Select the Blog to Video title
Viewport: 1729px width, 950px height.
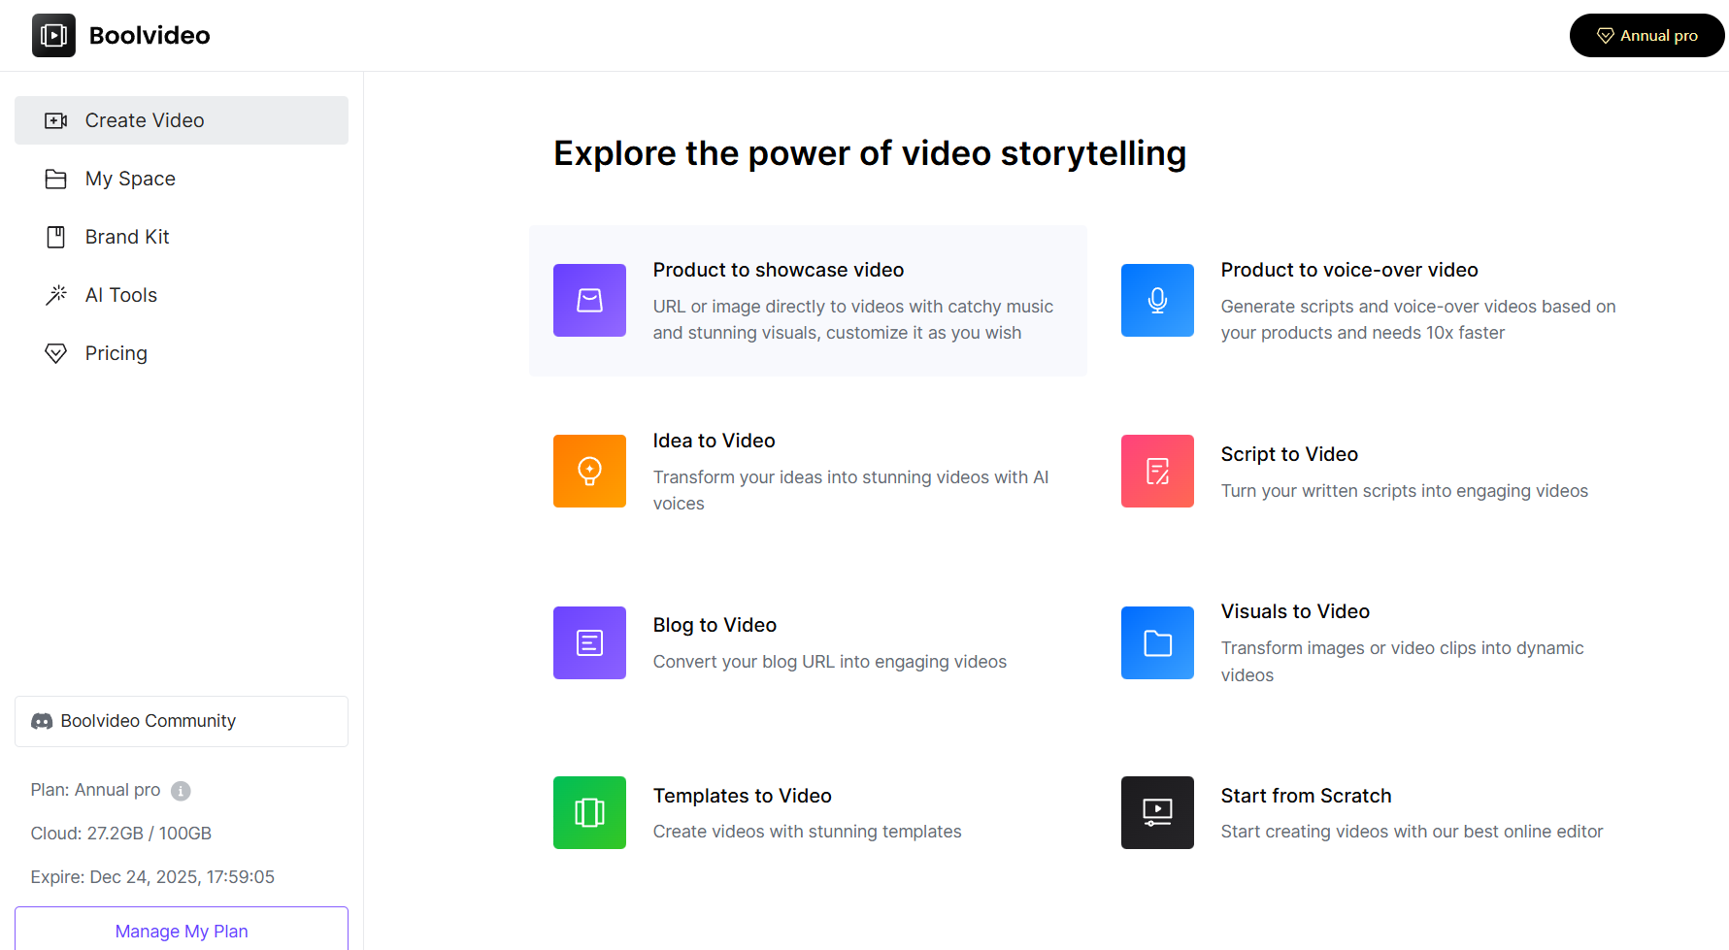pyautogui.click(x=715, y=625)
